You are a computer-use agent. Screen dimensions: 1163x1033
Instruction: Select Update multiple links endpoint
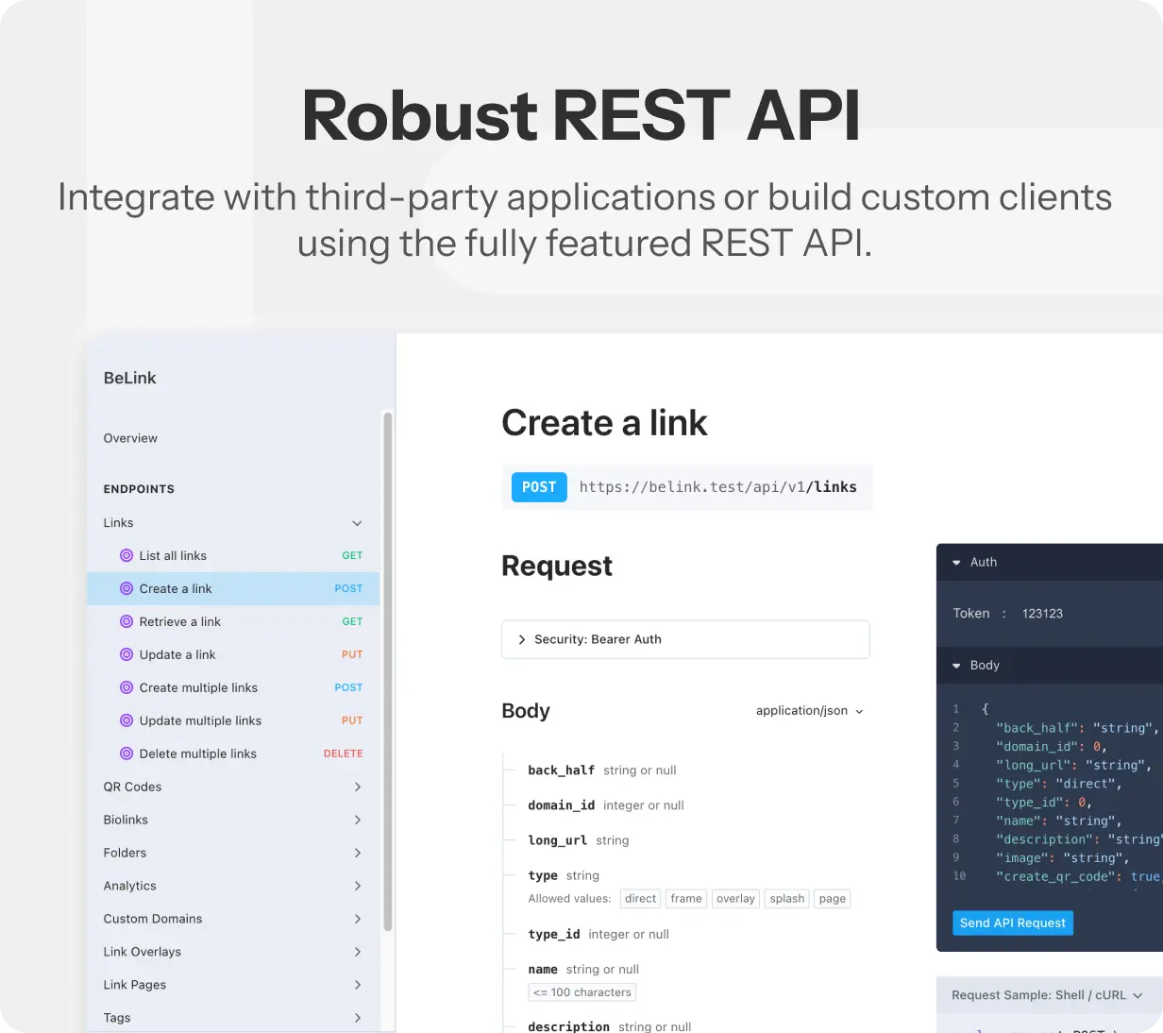pos(233,720)
